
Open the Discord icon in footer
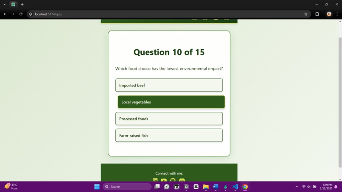point(182,180)
